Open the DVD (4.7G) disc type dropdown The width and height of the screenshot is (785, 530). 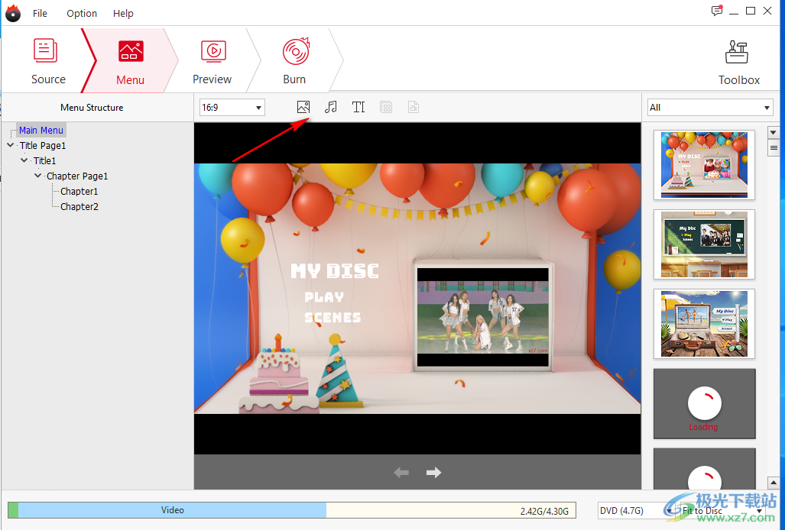tap(636, 510)
